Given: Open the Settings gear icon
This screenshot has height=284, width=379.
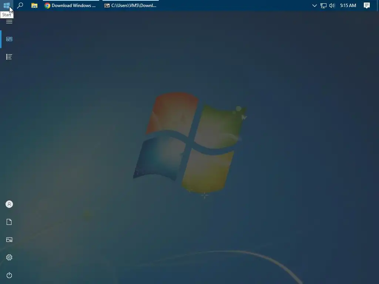Looking at the screenshot, I should click(x=9, y=257).
